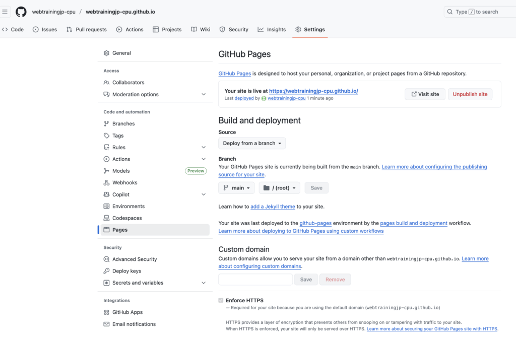The height and width of the screenshot is (337, 516).
Task: Toggle the Enforce HTTPS checkbox
Action: 221,300
